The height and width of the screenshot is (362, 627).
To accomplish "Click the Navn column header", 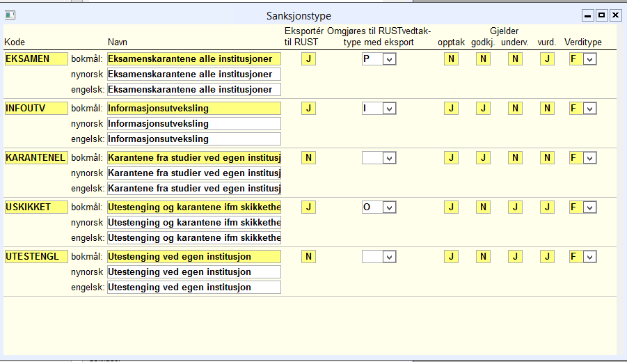I will tap(118, 42).
